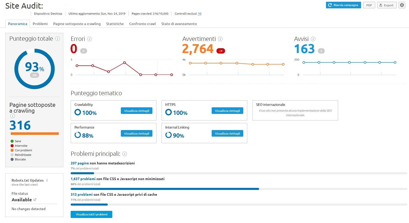Click the notices count 163
The width and height of the screenshot is (409, 223).
pos(305,49)
